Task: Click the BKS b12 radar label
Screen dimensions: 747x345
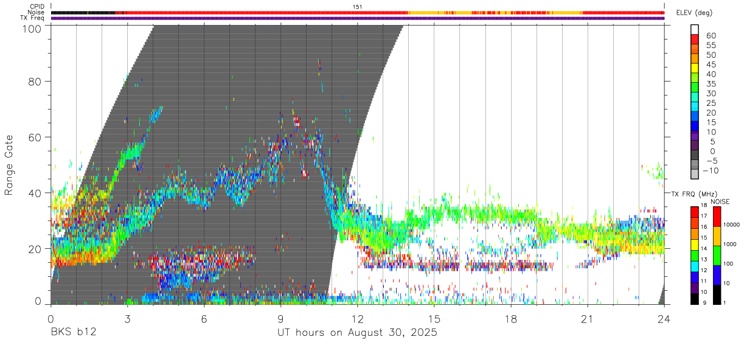Action: click(x=73, y=333)
